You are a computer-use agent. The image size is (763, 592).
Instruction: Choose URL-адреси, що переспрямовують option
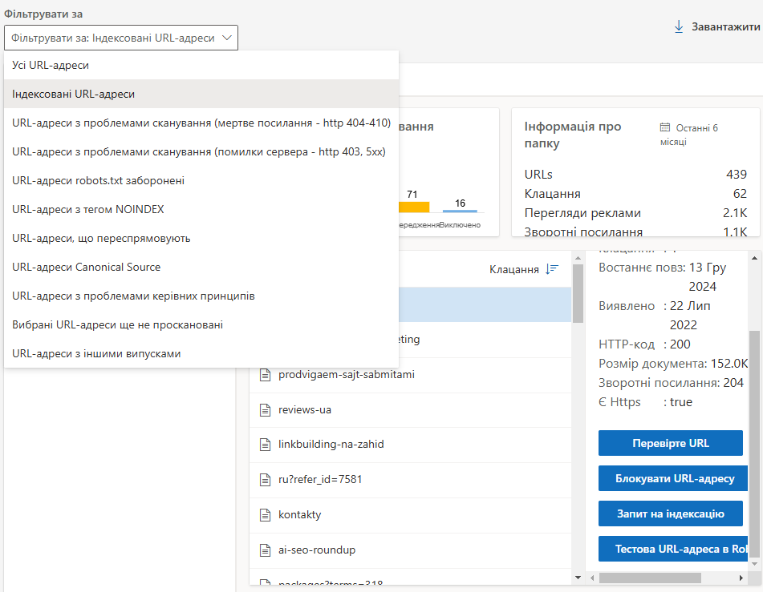pyautogui.click(x=101, y=238)
